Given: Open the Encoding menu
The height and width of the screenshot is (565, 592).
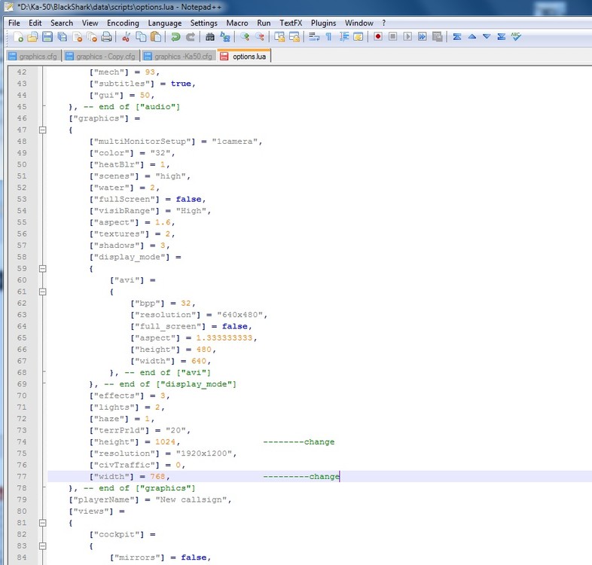Looking at the screenshot, I should tap(123, 23).
